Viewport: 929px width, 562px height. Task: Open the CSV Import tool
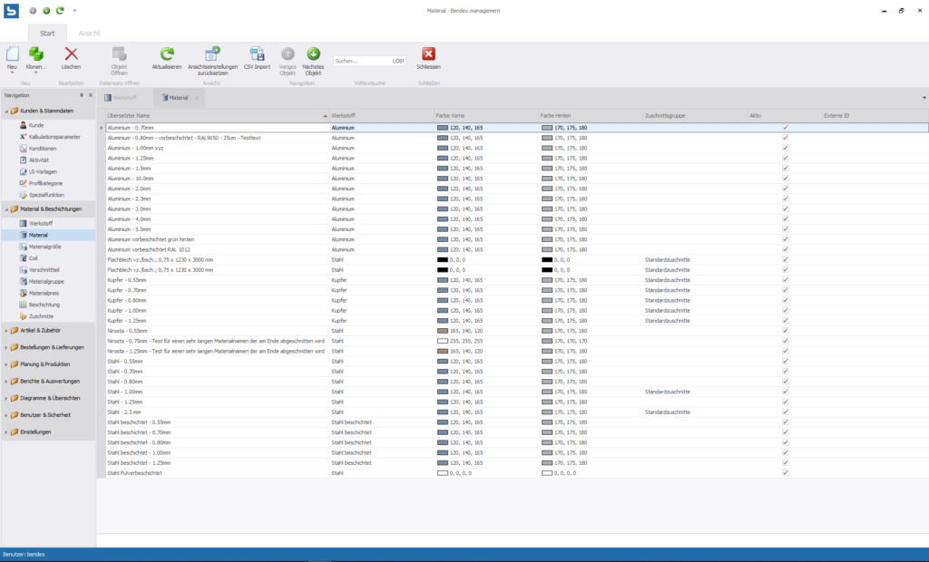coord(257,55)
